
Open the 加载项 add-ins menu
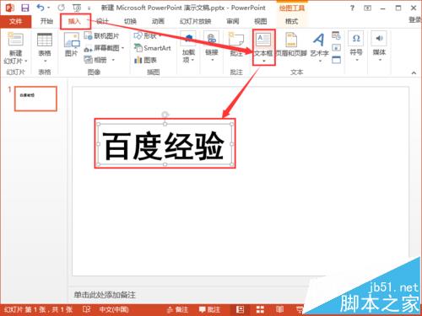(188, 48)
